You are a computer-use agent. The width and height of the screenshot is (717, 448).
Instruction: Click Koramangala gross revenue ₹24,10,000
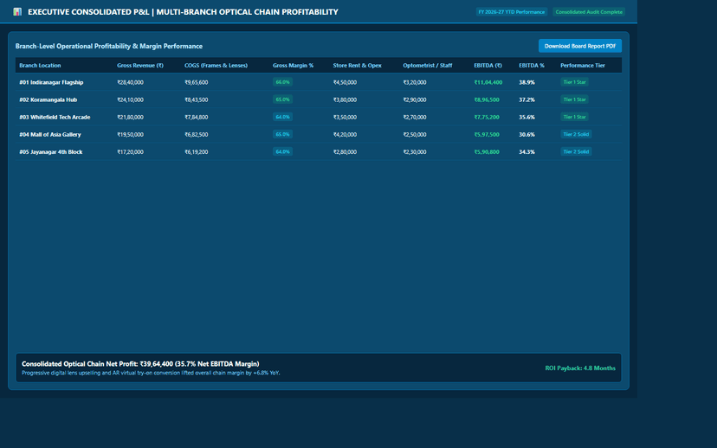pos(130,99)
